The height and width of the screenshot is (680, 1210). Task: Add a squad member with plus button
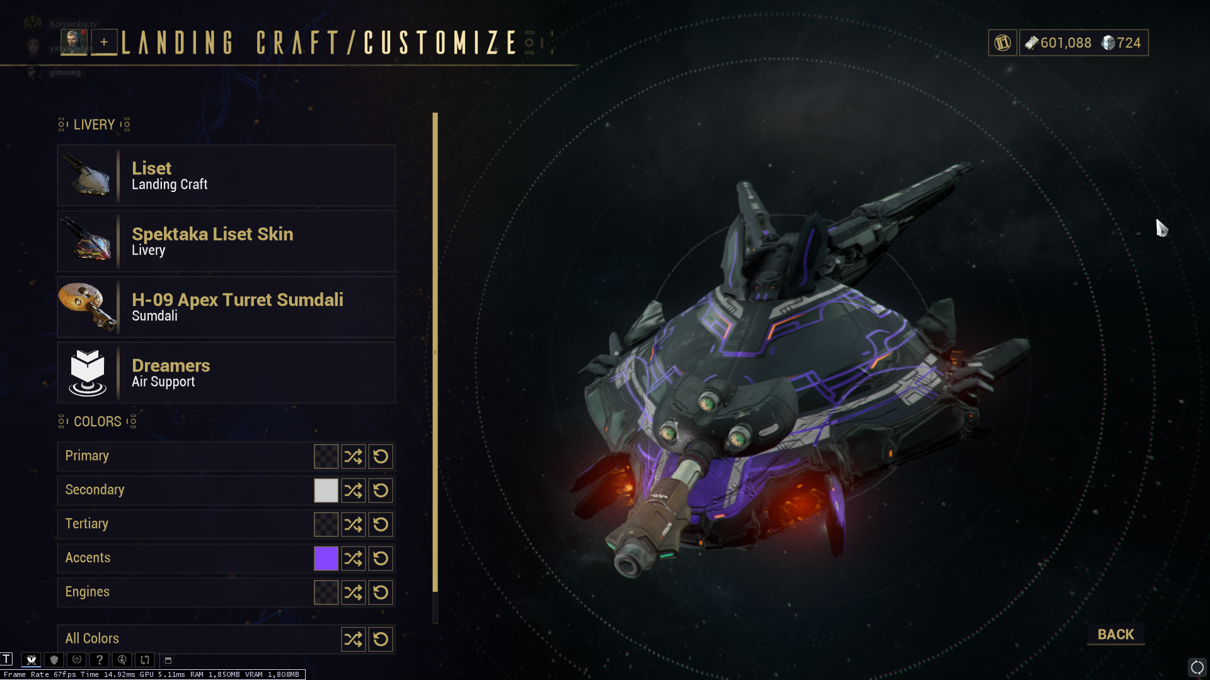pyautogui.click(x=104, y=42)
